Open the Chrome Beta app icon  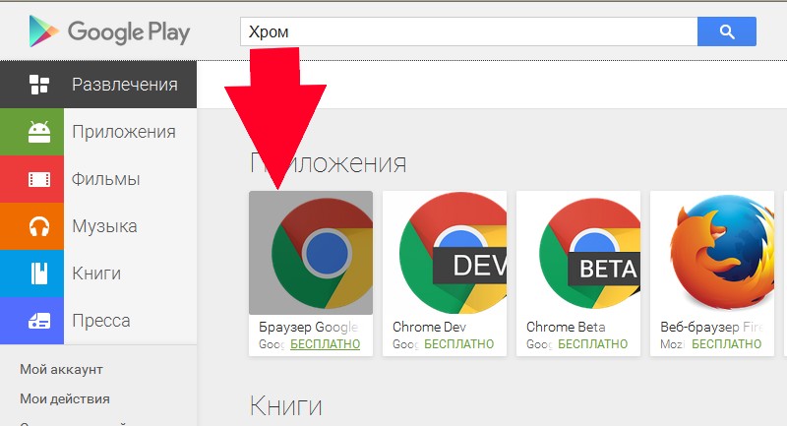click(578, 252)
